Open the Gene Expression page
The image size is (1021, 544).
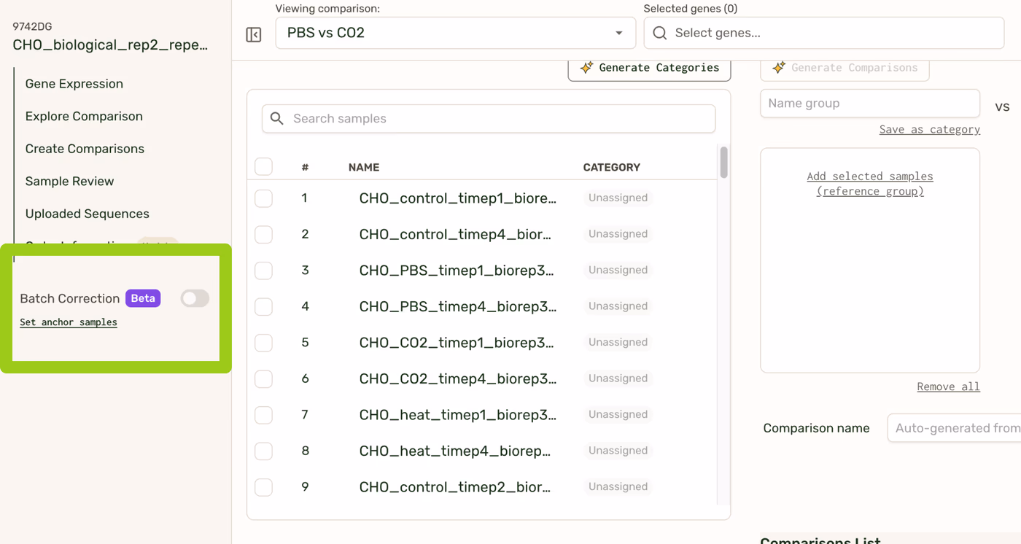click(x=74, y=84)
